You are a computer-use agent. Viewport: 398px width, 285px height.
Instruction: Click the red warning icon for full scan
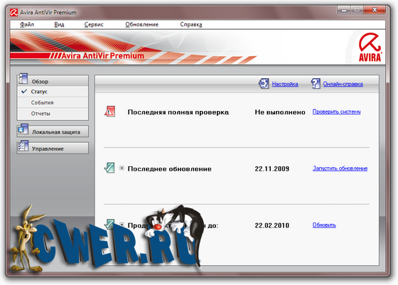[x=109, y=112]
